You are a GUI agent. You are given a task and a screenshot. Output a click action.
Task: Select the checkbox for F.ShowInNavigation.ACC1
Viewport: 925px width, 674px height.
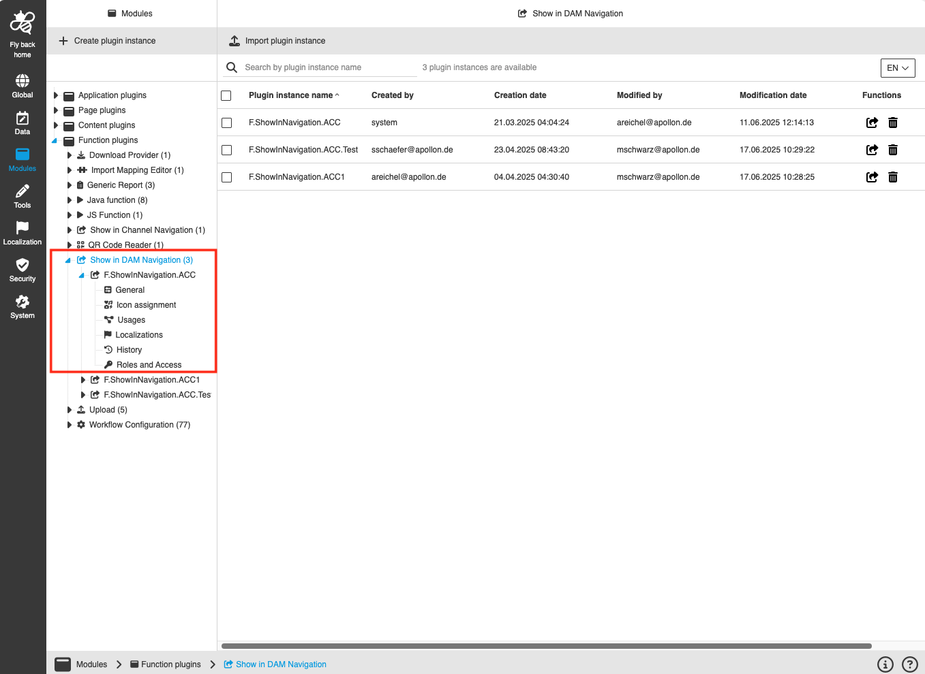[x=226, y=177]
